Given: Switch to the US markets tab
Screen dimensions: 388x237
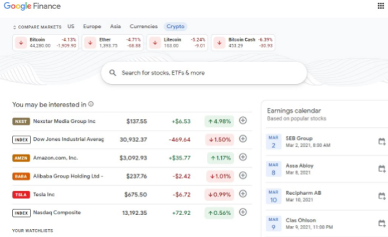Looking at the screenshot, I should (x=70, y=26).
